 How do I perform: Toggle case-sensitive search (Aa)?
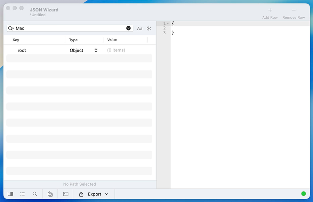pyautogui.click(x=139, y=28)
